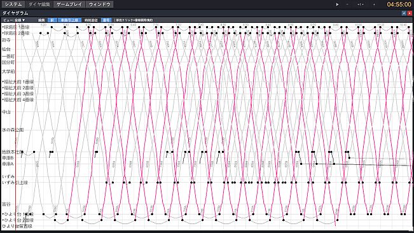Viewport: 414px width, 233px height.
Task: Close the ダイヤグラム panel with red icon
Action: (x=410, y=13)
